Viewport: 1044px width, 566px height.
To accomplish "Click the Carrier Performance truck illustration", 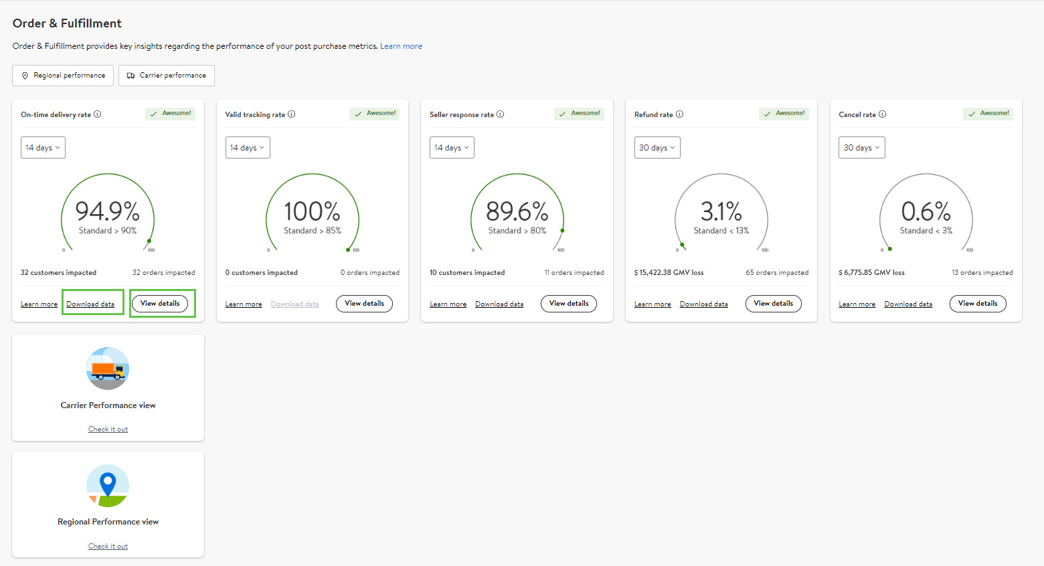I will click(108, 369).
